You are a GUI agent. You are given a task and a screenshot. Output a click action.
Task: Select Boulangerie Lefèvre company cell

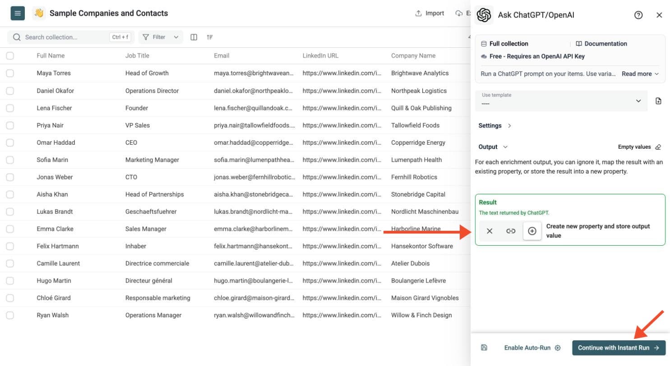pos(418,280)
